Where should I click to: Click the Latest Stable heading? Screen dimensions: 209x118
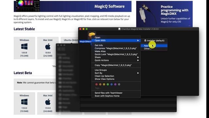point(24,29)
